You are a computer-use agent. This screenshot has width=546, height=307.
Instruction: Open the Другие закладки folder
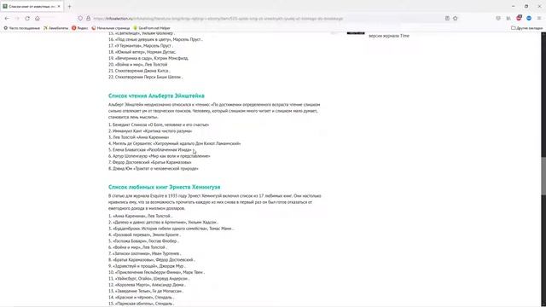(526, 28)
